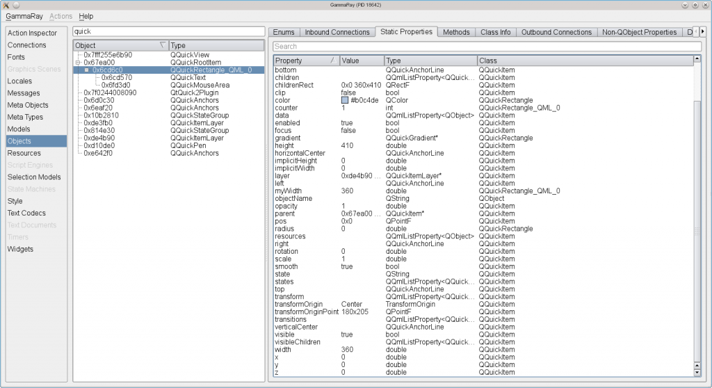Open the GammaRay menu

(24, 17)
